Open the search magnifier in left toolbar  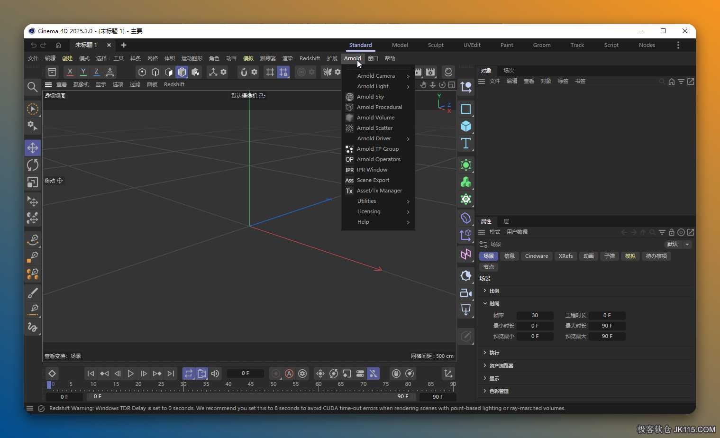[x=32, y=87]
